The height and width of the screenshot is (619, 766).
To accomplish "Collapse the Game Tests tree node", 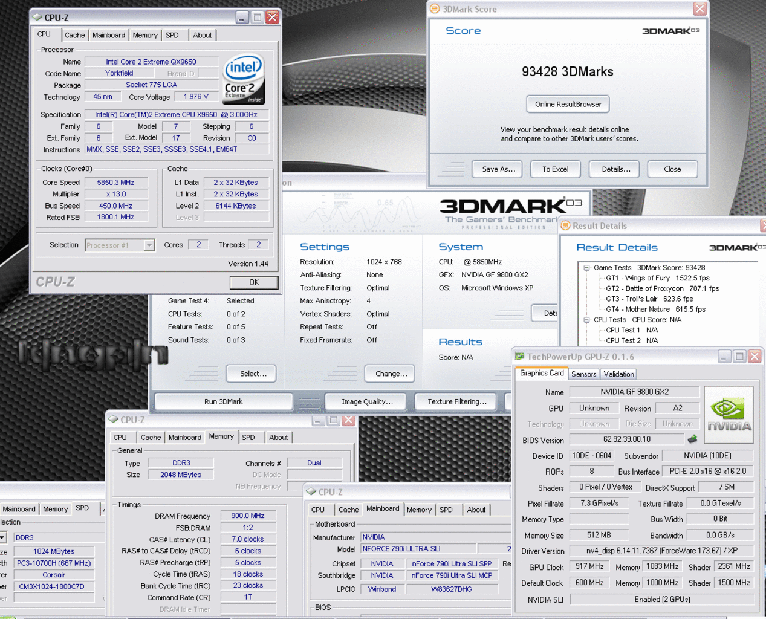I will pyautogui.click(x=586, y=268).
